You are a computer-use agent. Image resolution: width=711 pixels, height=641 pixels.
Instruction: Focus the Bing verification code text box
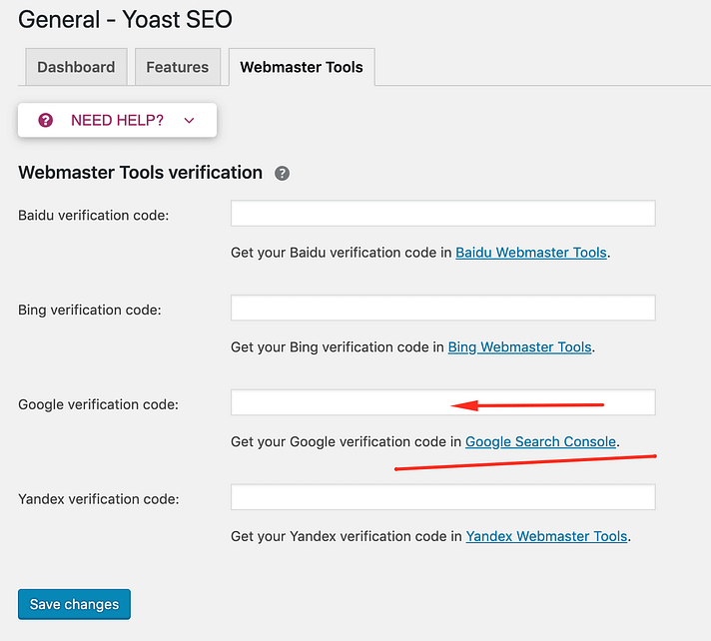442,308
